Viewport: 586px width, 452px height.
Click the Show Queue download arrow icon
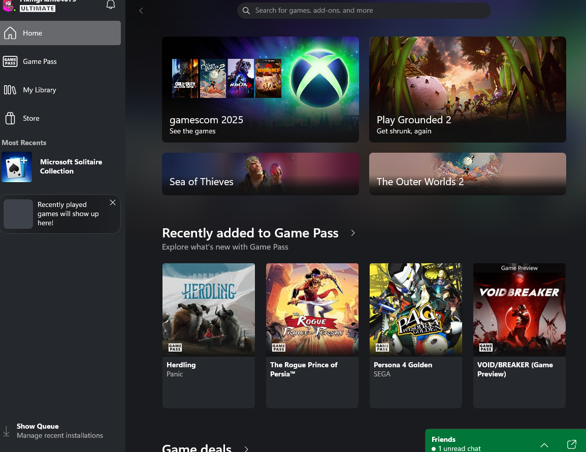(7, 431)
